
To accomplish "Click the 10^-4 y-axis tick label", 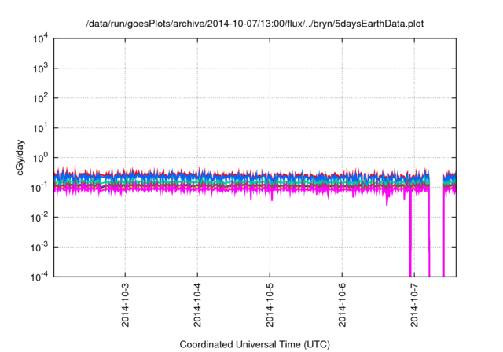I will click(x=39, y=277).
